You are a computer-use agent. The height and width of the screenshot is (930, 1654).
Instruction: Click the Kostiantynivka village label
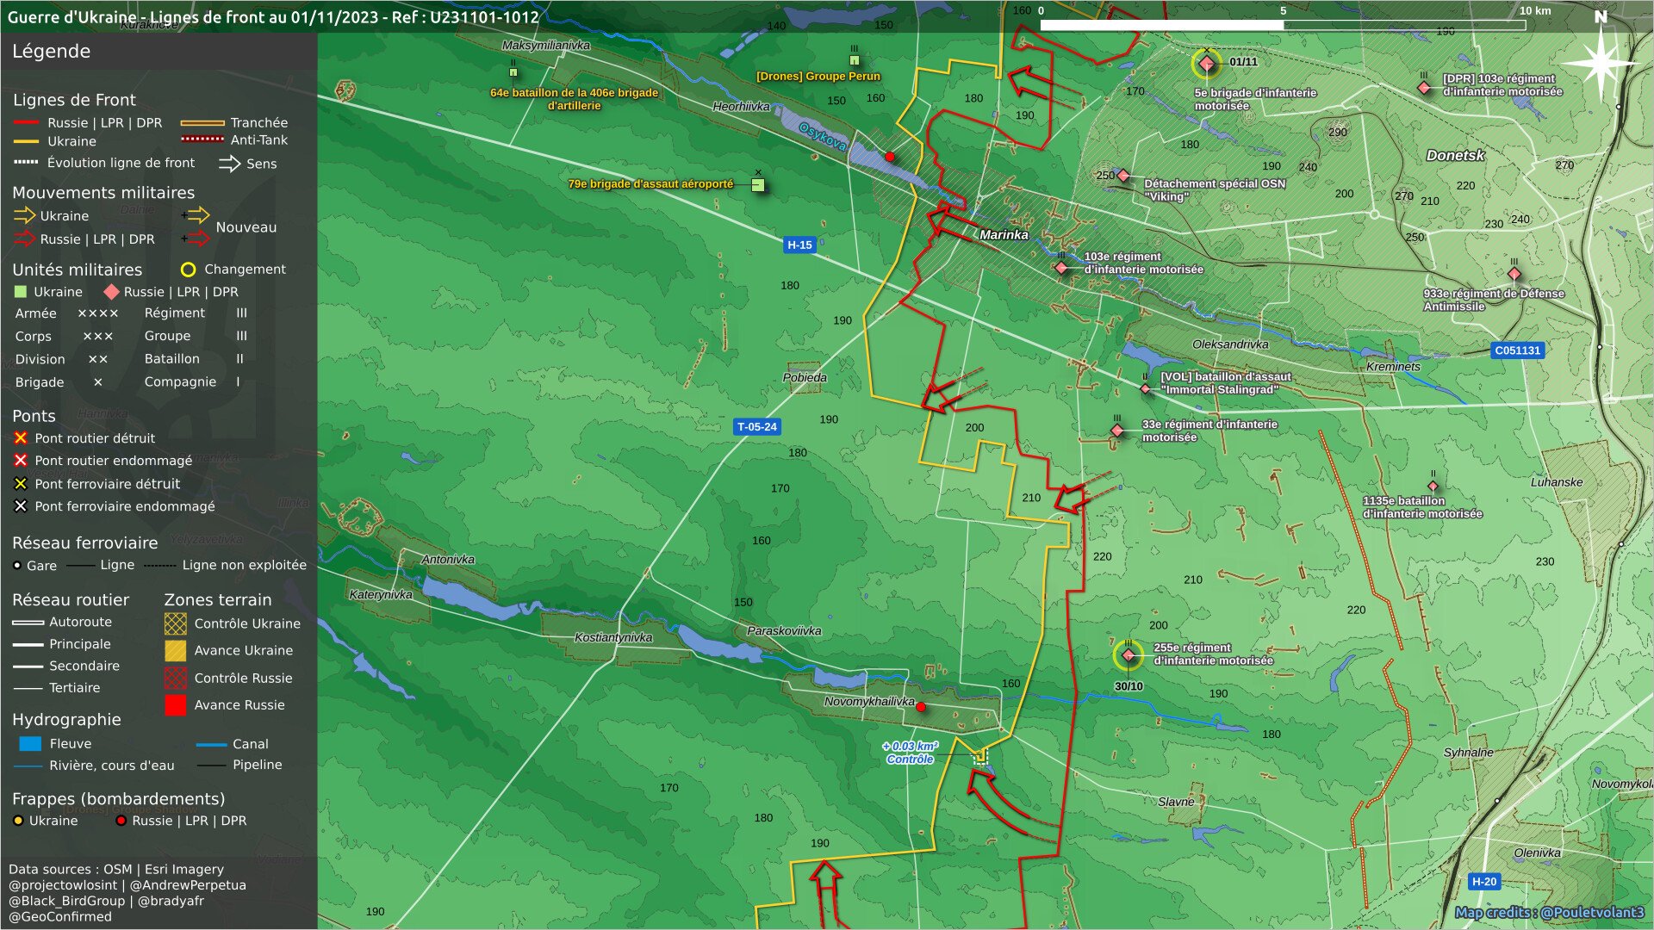[x=613, y=637]
